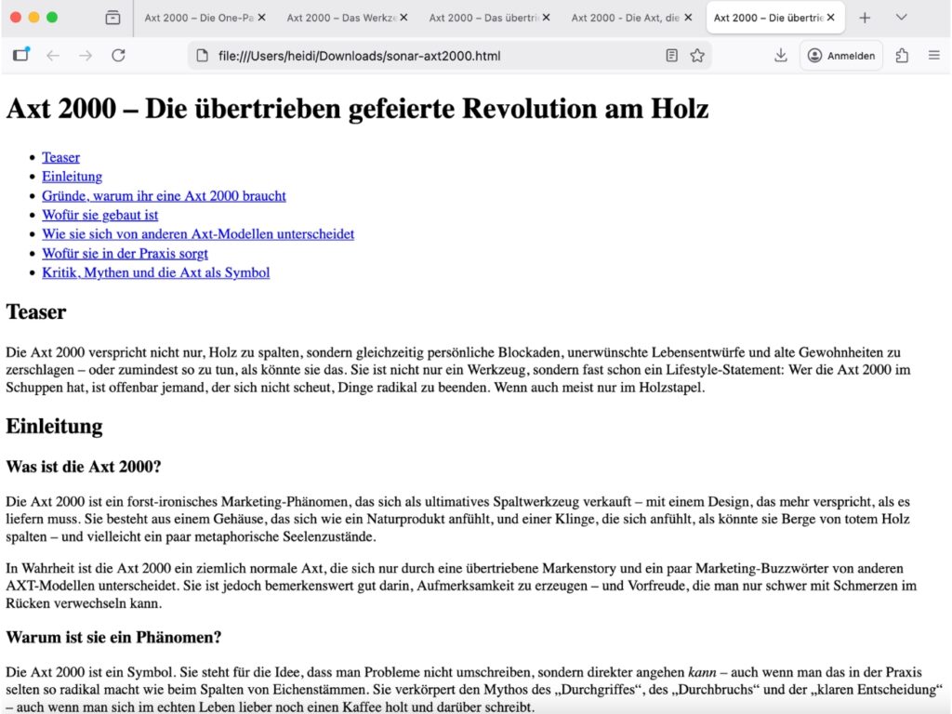Click the Anmelden button
This screenshot has width=952, height=714.
pos(840,55)
